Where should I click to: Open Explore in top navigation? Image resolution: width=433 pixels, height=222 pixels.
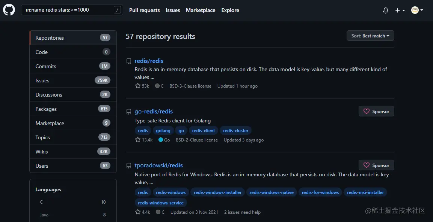pyautogui.click(x=230, y=10)
